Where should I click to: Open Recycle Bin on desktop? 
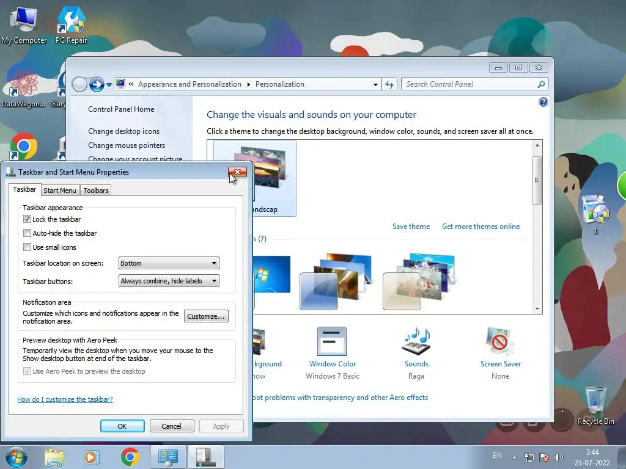coord(595,405)
